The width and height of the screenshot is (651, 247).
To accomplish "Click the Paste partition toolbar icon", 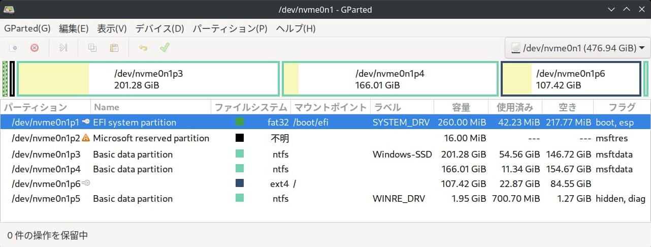I will pos(114,48).
